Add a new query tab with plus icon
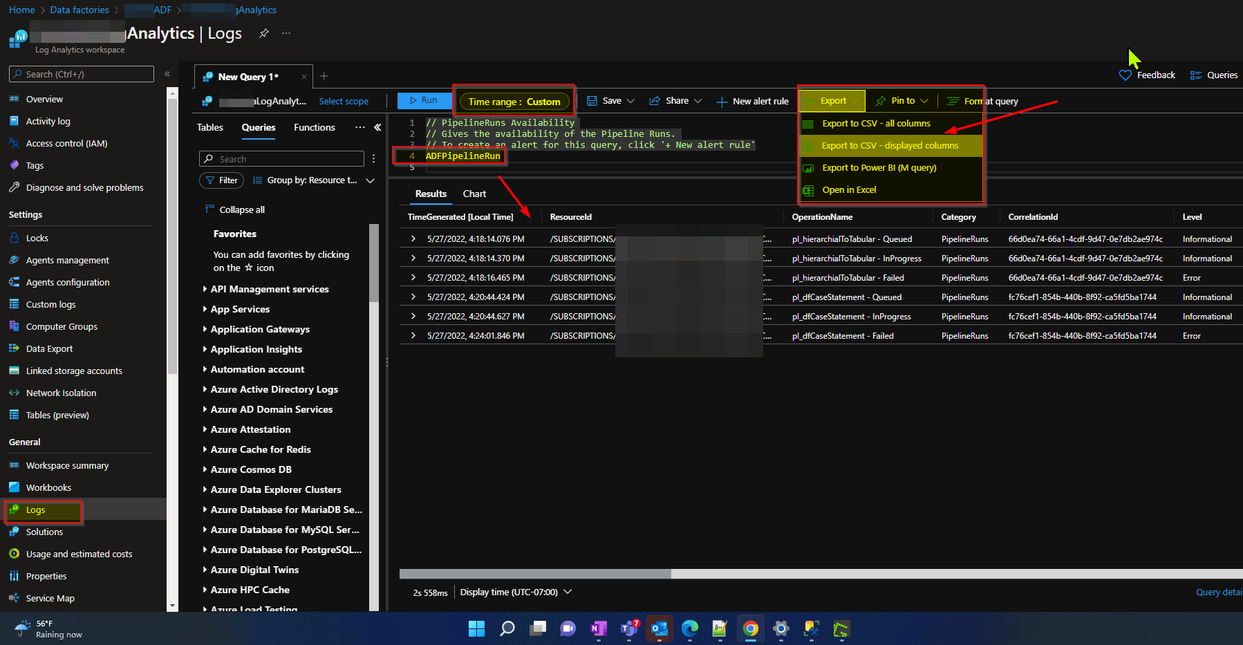1243x645 pixels. tap(324, 76)
